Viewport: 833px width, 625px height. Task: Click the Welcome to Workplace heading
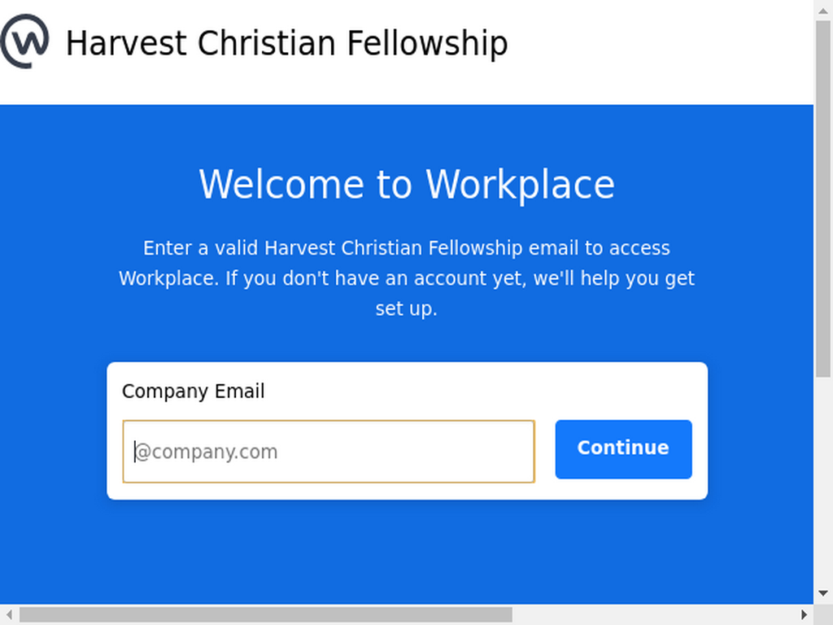pyautogui.click(x=407, y=185)
